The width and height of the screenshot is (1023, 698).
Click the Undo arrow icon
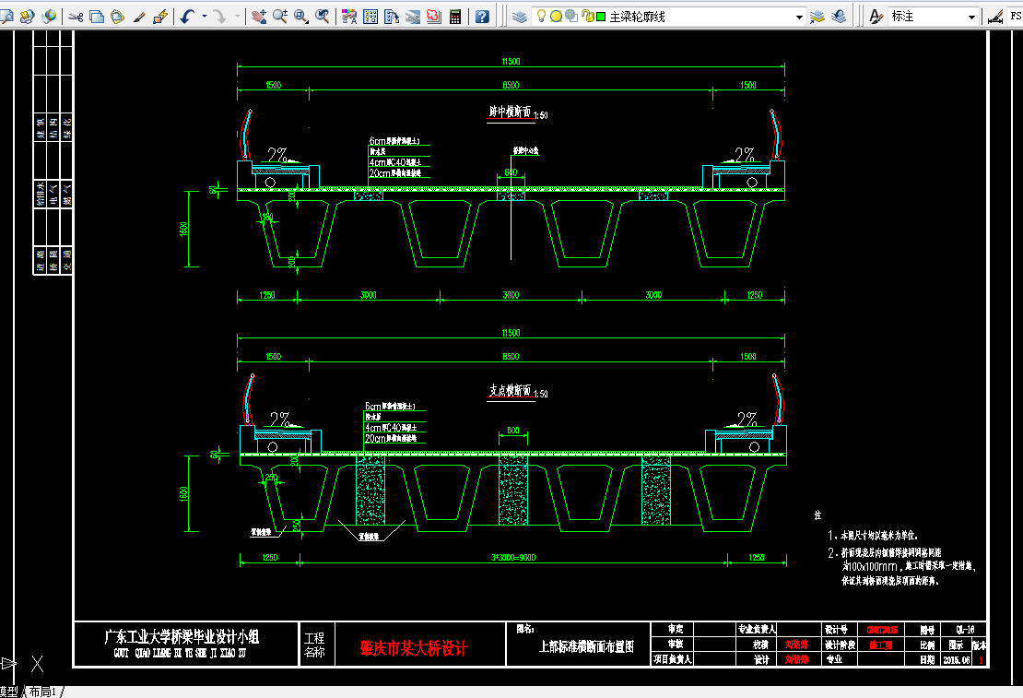(x=188, y=17)
